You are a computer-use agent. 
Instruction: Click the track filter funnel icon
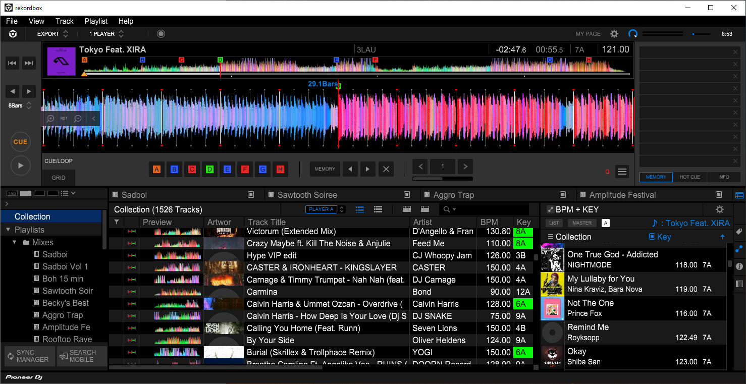click(117, 222)
